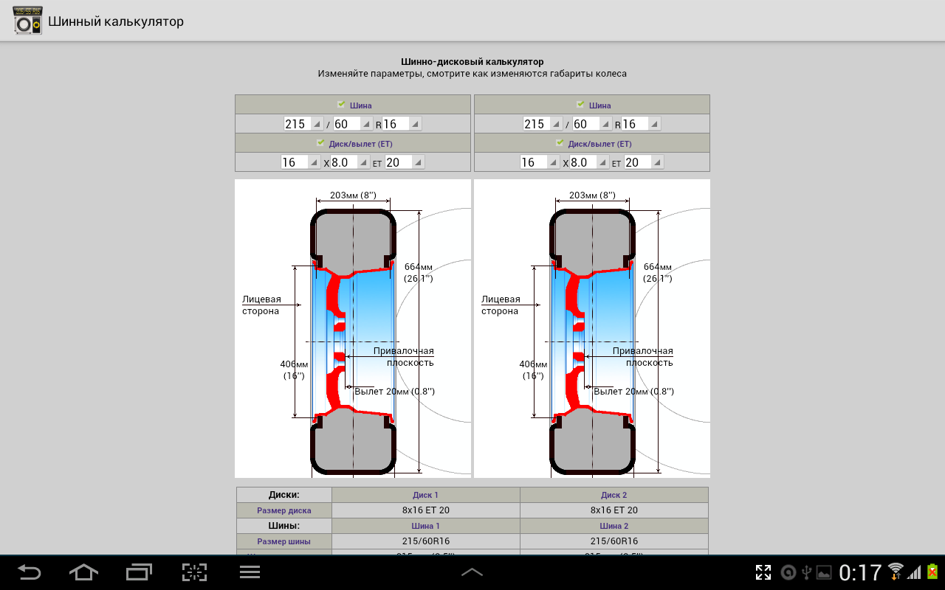Tap the screenshot capture icon

194,572
